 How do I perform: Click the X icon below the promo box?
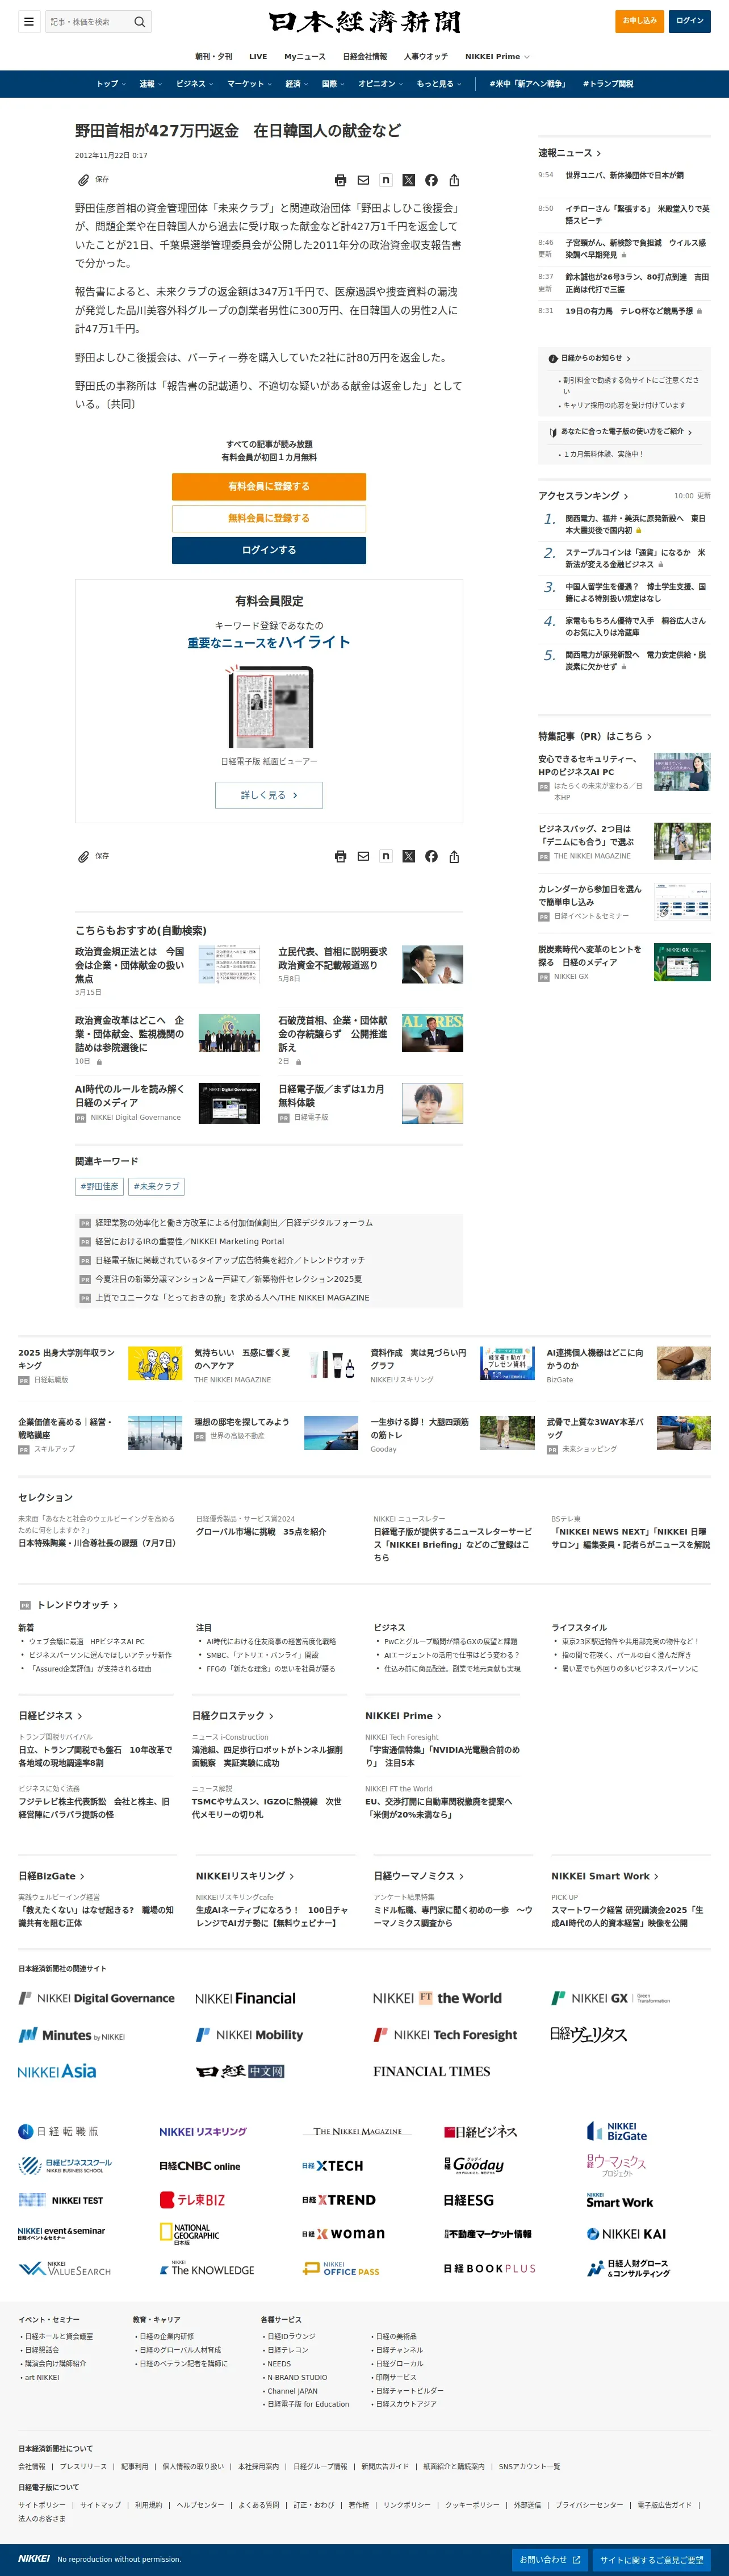408,856
